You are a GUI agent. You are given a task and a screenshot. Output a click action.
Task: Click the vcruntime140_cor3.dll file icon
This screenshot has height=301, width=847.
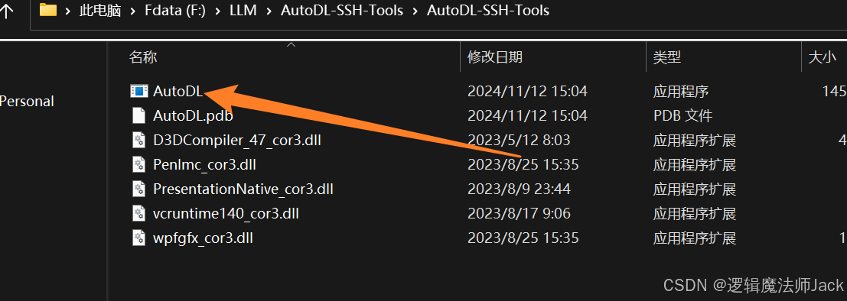coord(138,214)
